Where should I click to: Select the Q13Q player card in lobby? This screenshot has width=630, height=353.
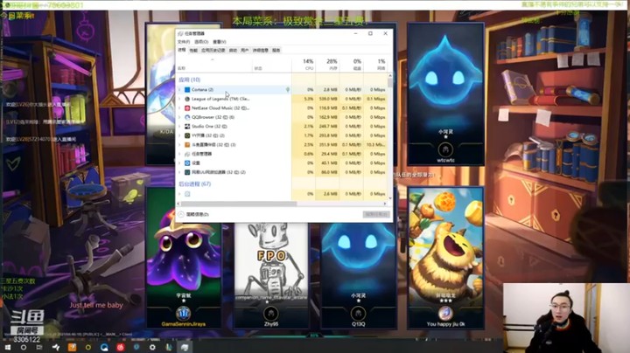click(x=358, y=276)
